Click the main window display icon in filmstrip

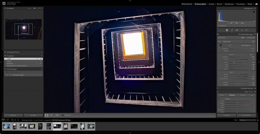[x=3, y=120]
